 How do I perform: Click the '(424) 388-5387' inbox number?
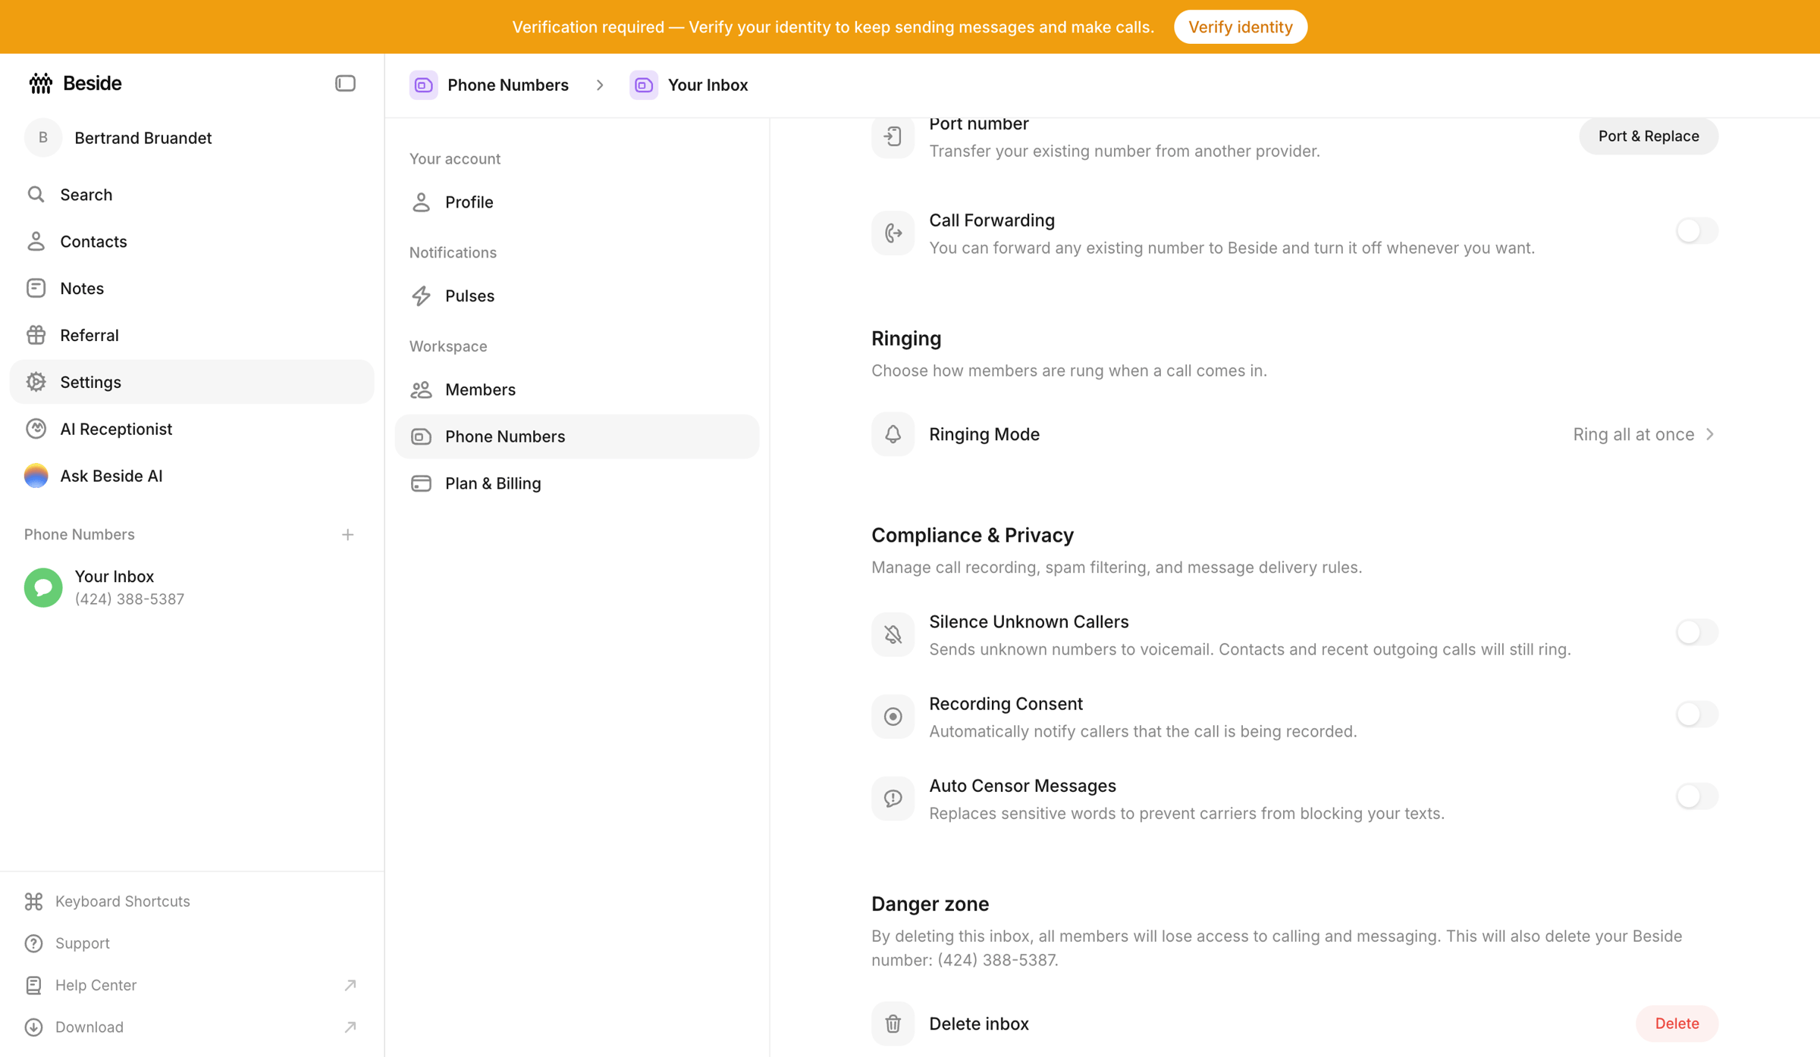[x=129, y=599]
